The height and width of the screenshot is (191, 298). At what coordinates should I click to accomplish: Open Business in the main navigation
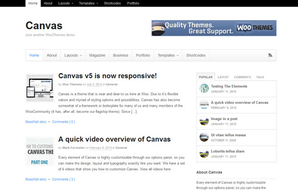click(x=121, y=55)
